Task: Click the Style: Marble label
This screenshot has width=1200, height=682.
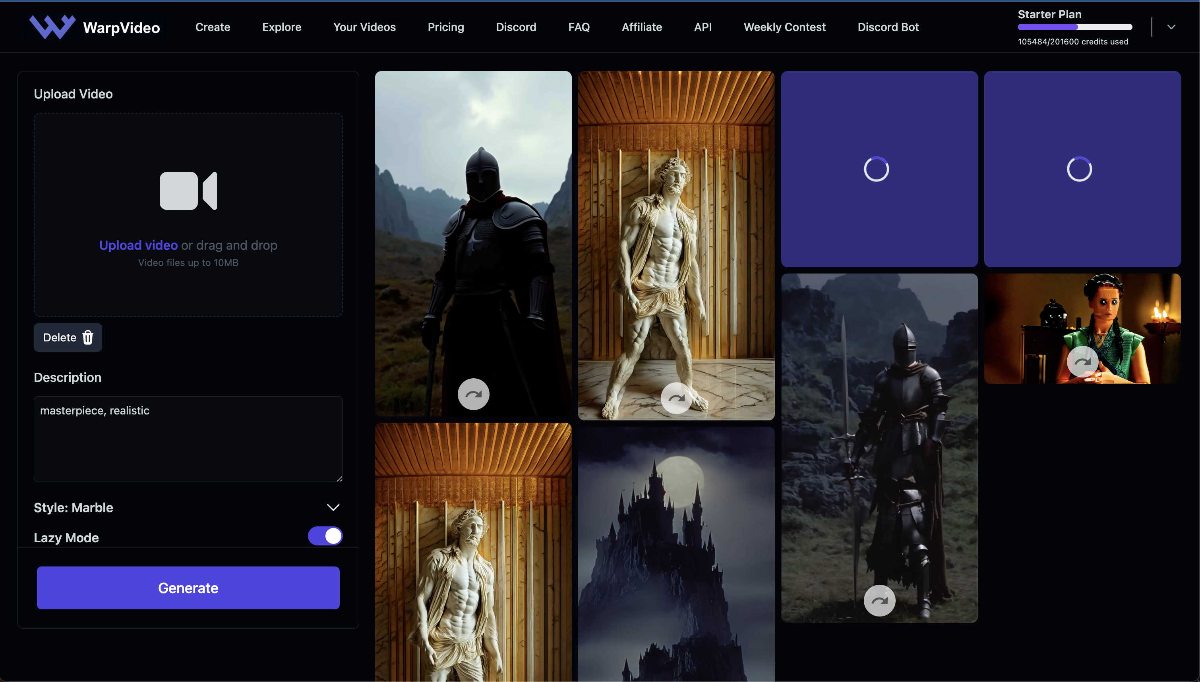Action: click(x=74, y=507)
